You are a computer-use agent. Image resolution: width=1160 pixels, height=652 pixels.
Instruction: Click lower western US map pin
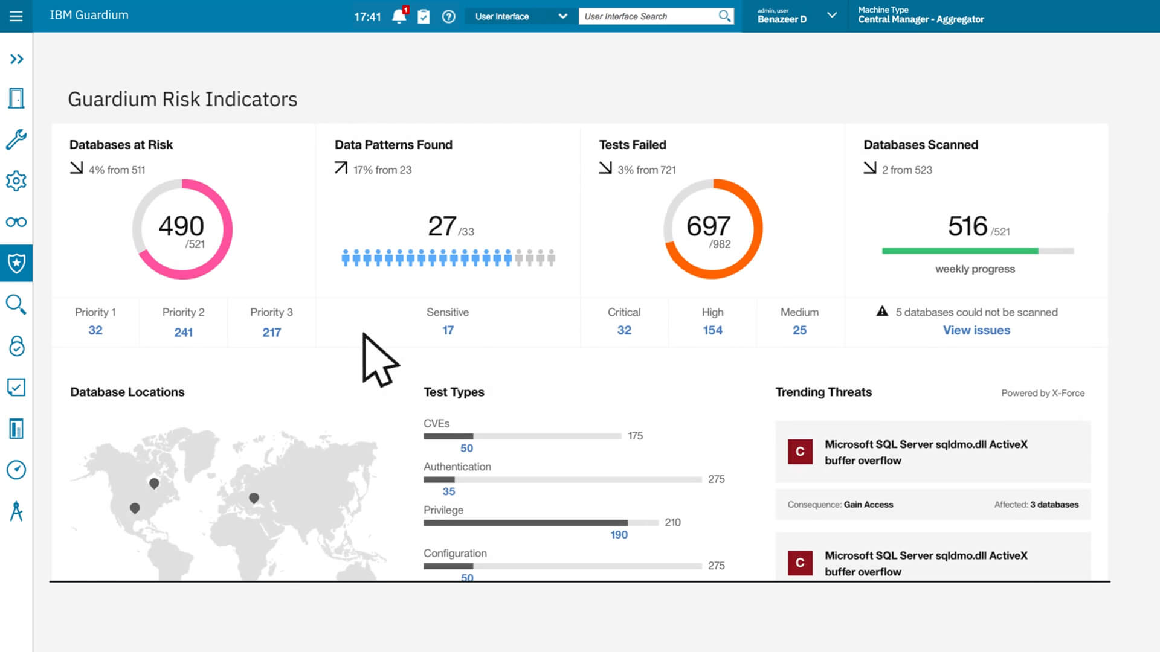[135, 508]
